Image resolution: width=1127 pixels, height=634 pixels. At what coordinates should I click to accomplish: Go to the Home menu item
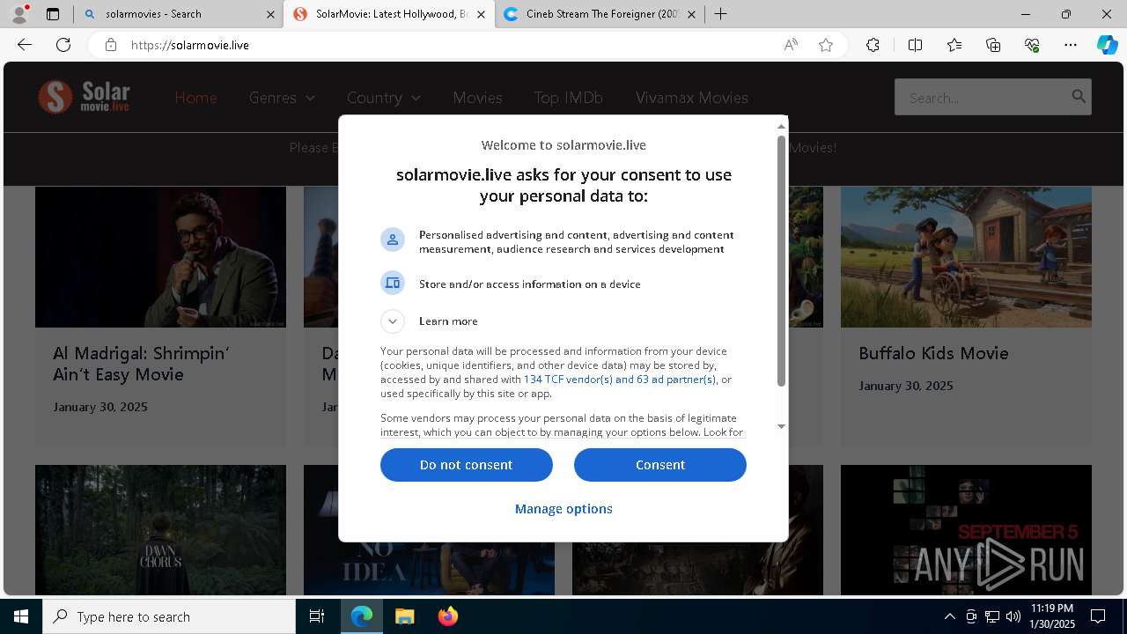(195, 98)
